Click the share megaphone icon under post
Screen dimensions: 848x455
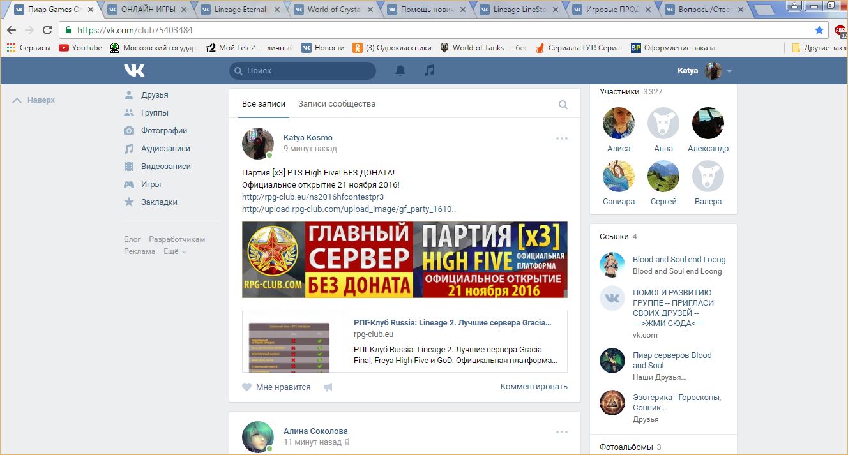pos(328,387)
